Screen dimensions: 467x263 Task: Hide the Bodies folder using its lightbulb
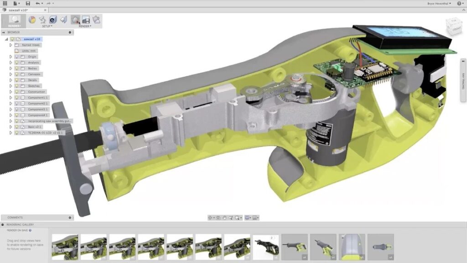tap(16, 68)
